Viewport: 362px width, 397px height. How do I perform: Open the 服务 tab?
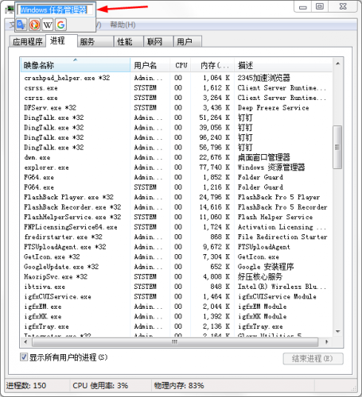(95, 41)
